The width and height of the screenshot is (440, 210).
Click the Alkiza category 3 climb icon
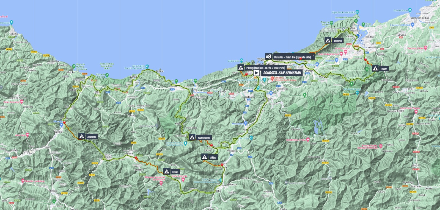(x=204, y=157)
